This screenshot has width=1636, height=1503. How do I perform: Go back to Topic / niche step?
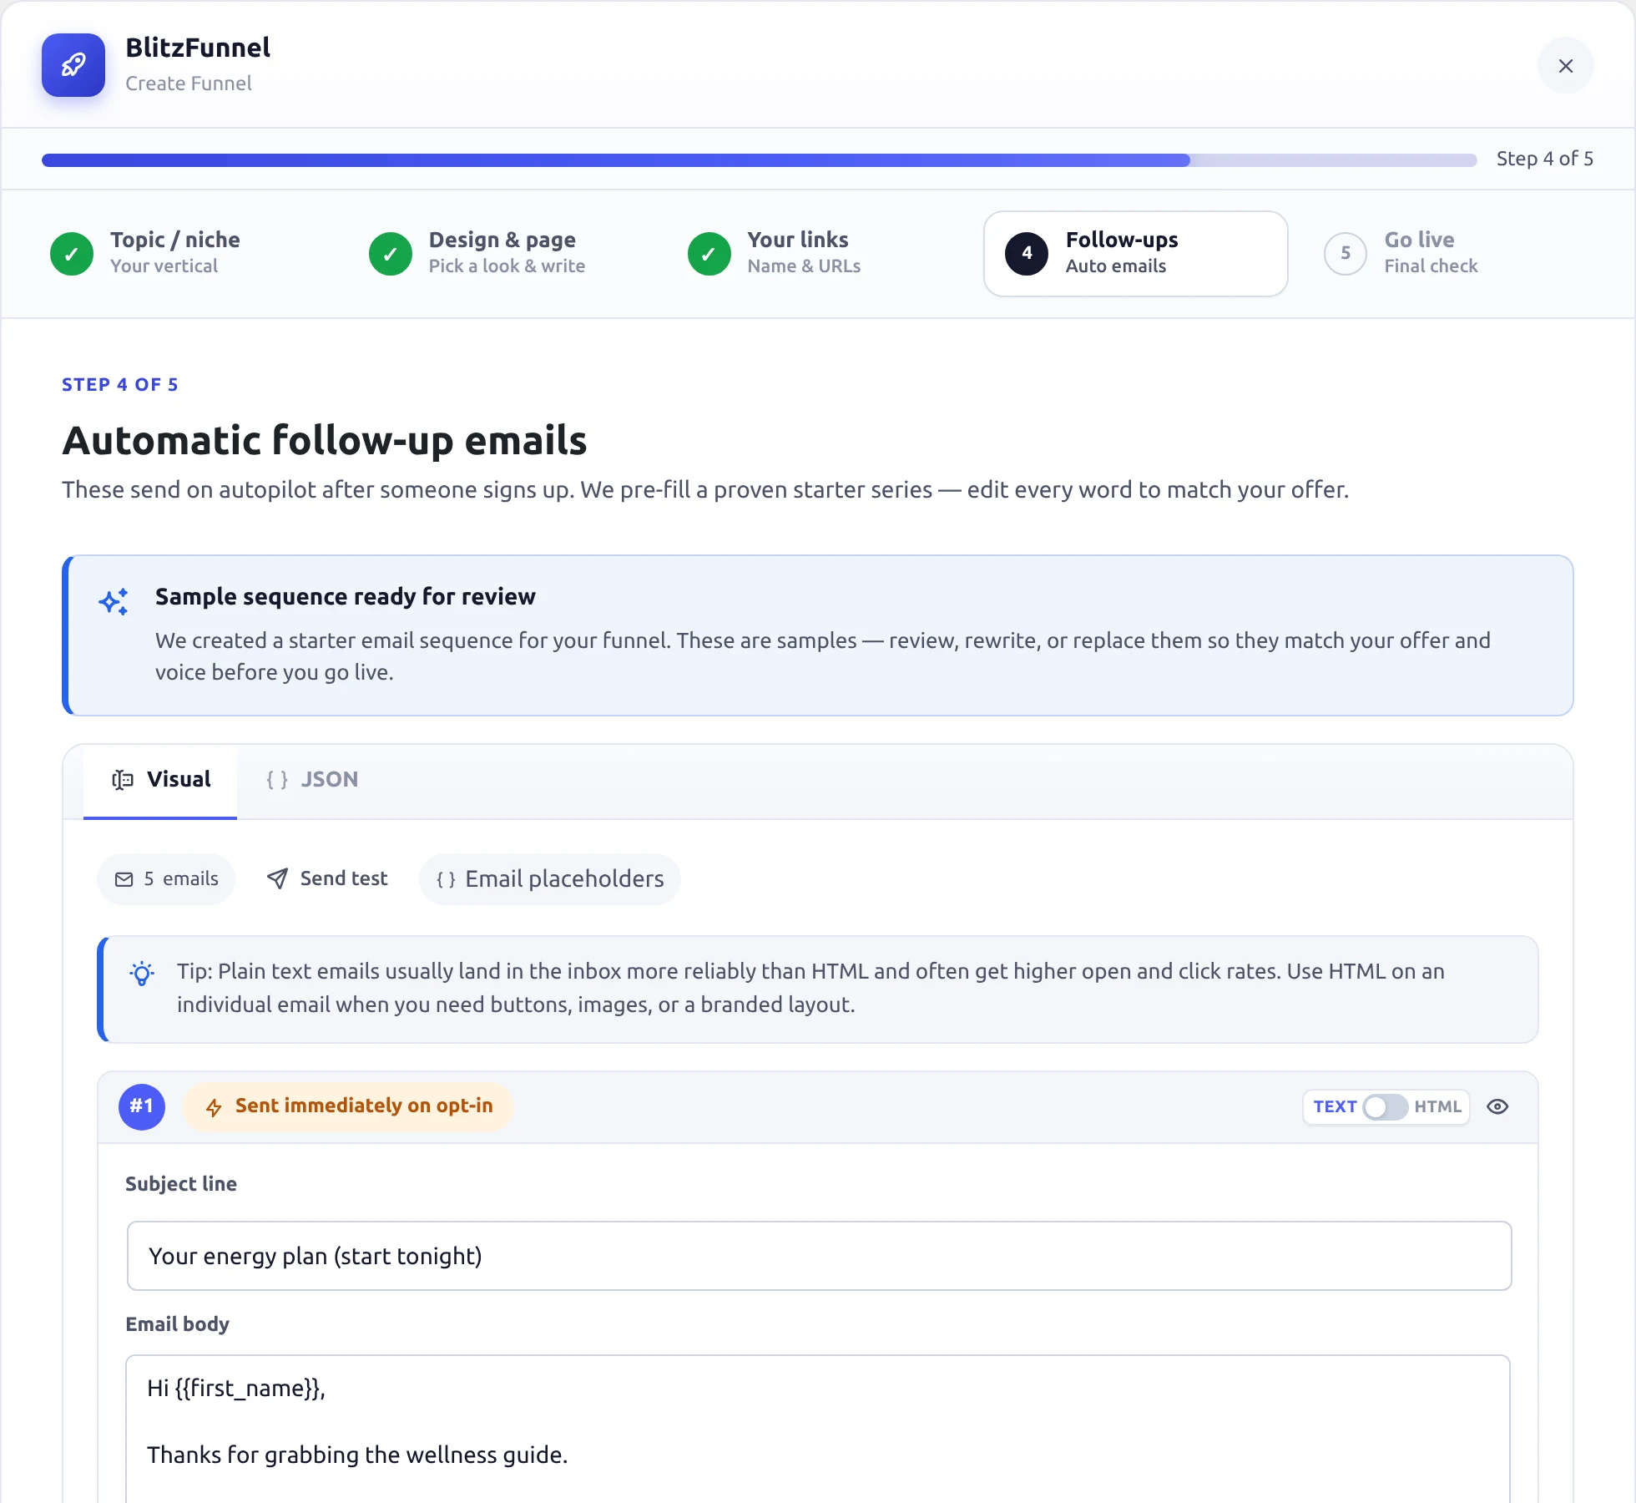146,253
